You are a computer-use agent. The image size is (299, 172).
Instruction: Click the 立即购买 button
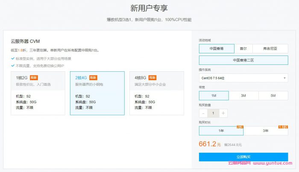243,157
